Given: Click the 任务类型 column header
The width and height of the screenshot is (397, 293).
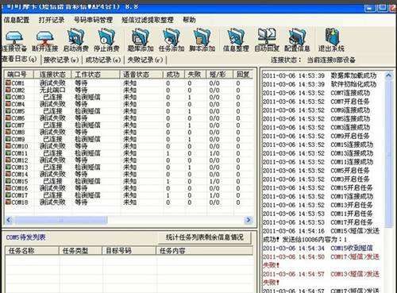Looking at the screenshot, I should click(x=80, y=251).
